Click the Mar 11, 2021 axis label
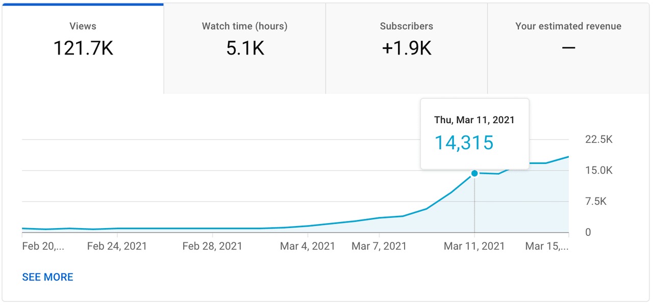 (474, 246)
